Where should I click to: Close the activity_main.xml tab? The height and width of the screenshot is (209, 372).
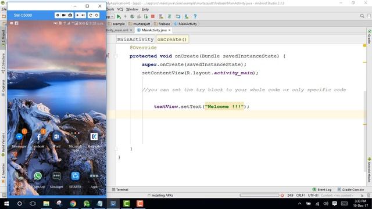click(131, 30)
